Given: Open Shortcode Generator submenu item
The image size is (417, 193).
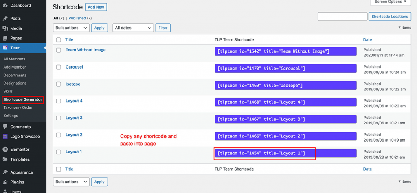Looking at the screenshot, I should [x=23, y=100].
